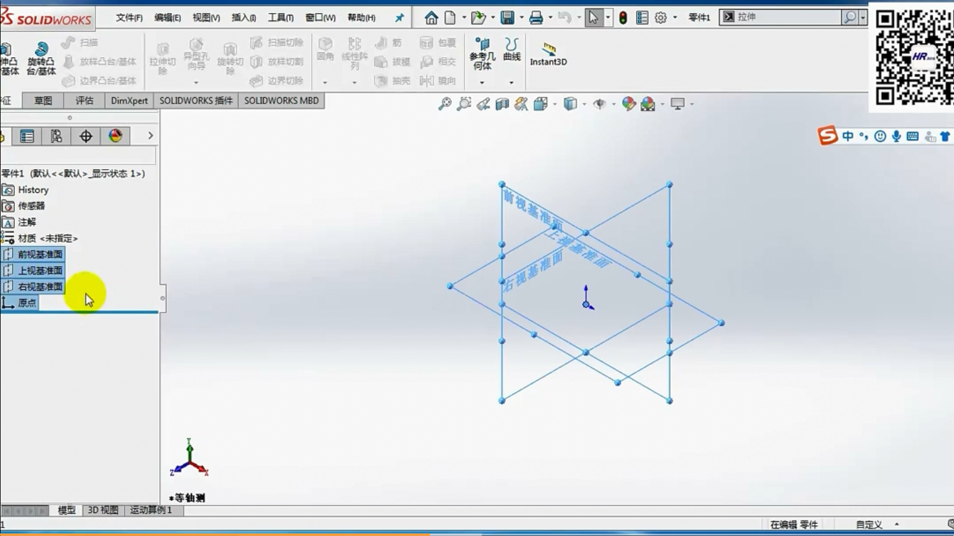Toggle the Instant3D mode button

[x=549, y=54]
